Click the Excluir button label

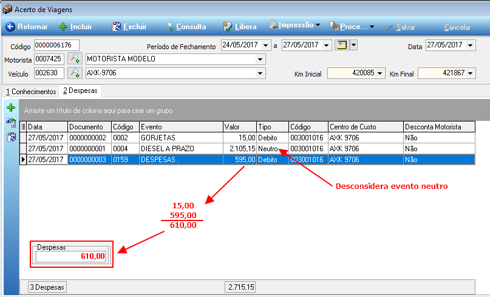(135, 27)
